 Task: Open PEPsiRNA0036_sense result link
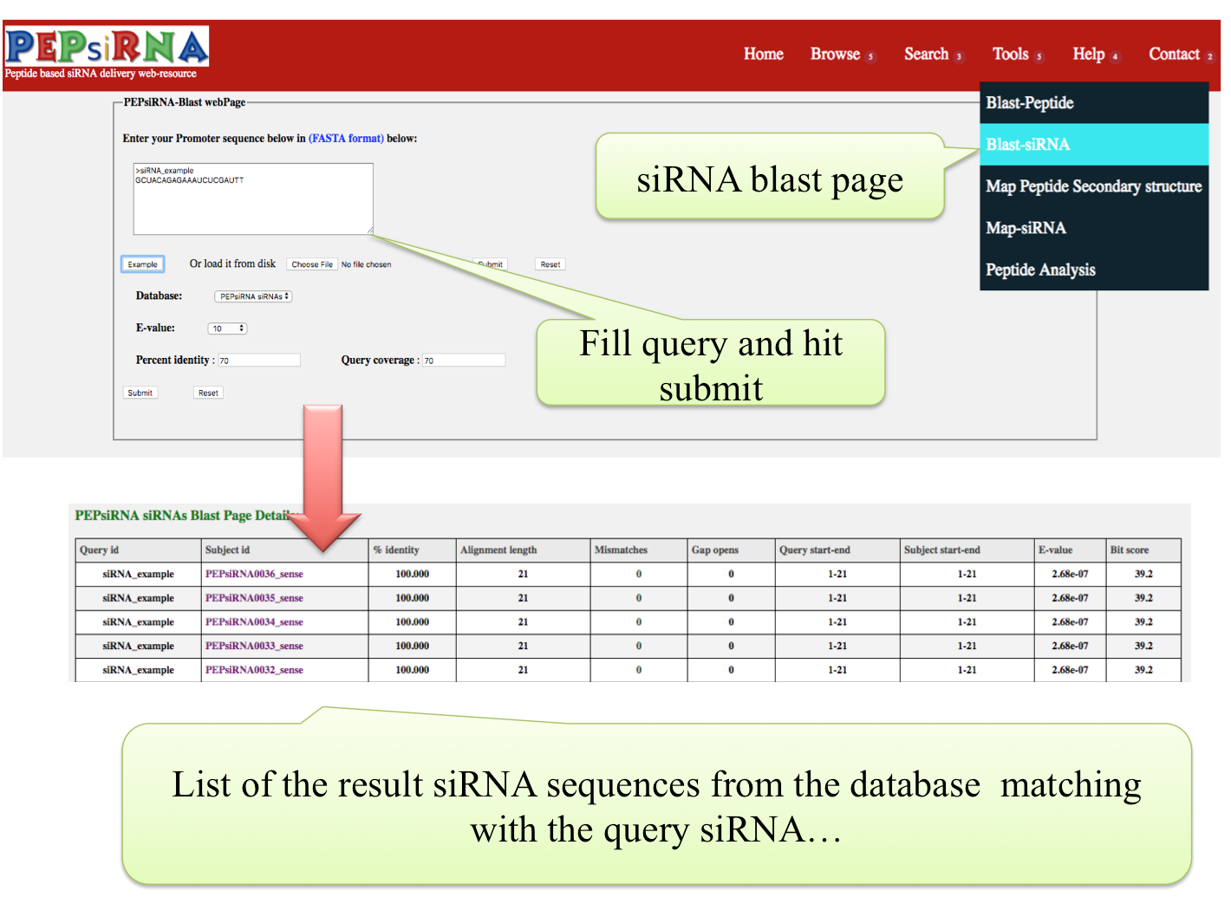pos(254,574)
